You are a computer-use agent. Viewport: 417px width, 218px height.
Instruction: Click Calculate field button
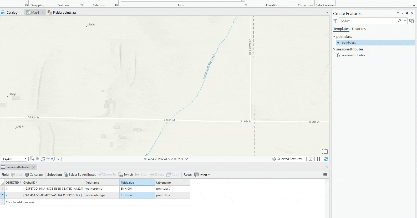click(34, 175)
